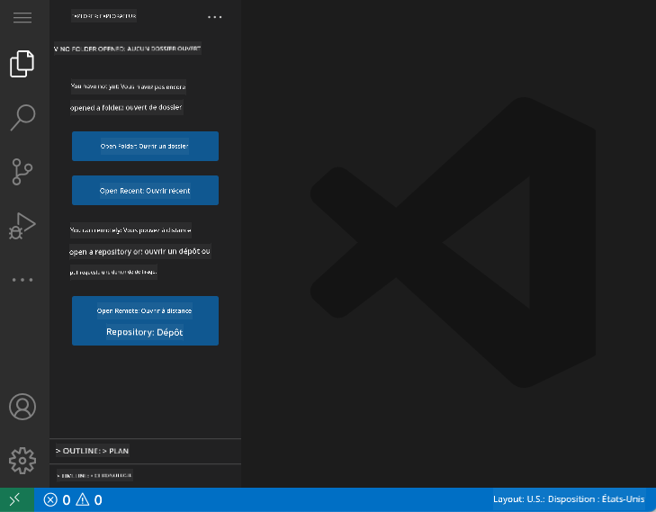Screen dimensions: 656x512
Task: Click the Open Remote Repository button
Action: coord(145,320)
